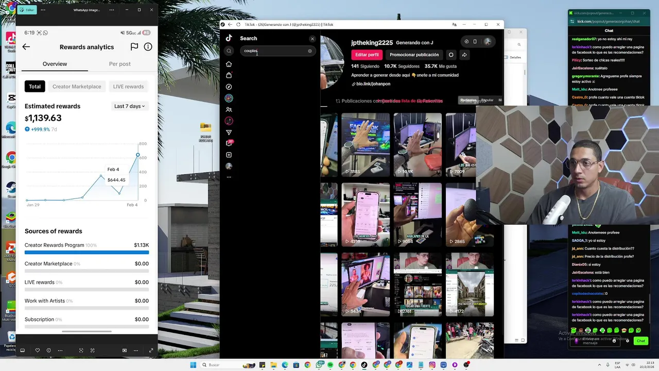Click 'Subscription' row in Sources of rewards
Viewport: 659px width, 371px height.
pyautogui.click(x=86, y=322)
